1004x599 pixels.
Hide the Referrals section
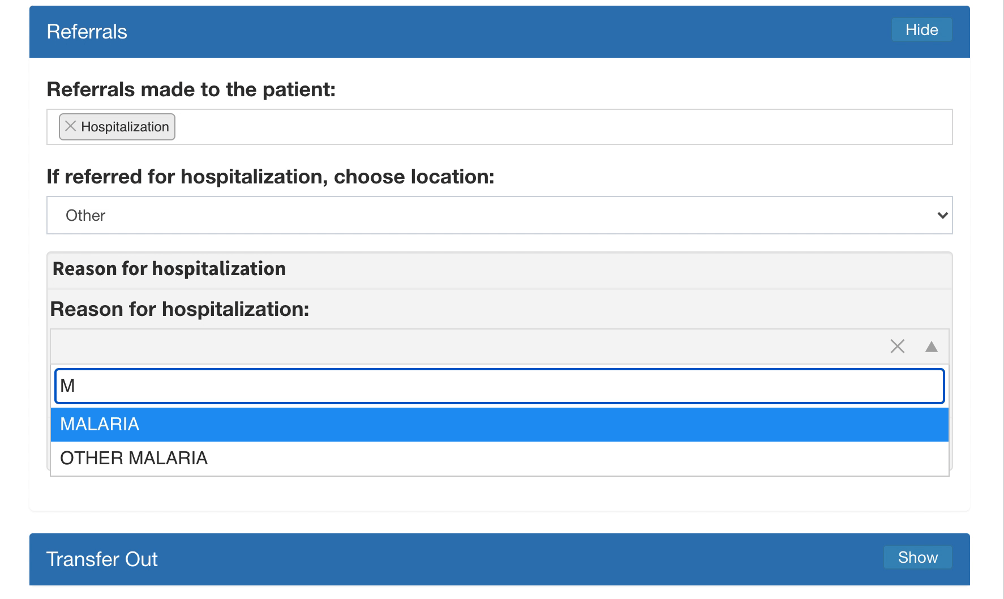pos(921,29)
